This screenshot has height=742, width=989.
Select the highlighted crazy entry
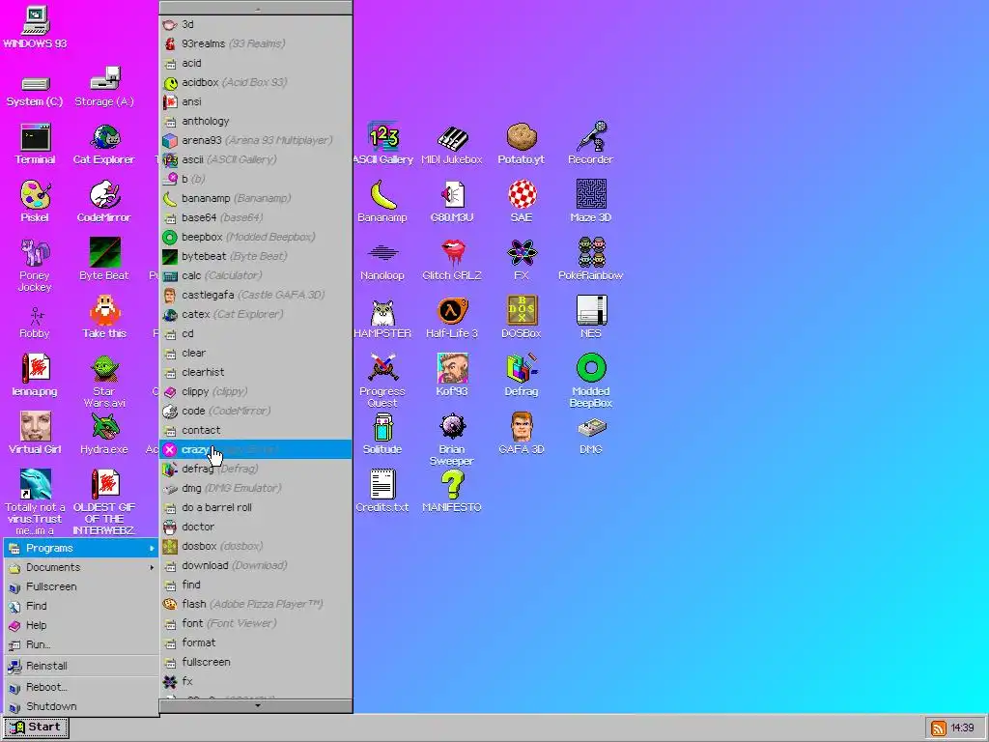[x=256, y=449]
